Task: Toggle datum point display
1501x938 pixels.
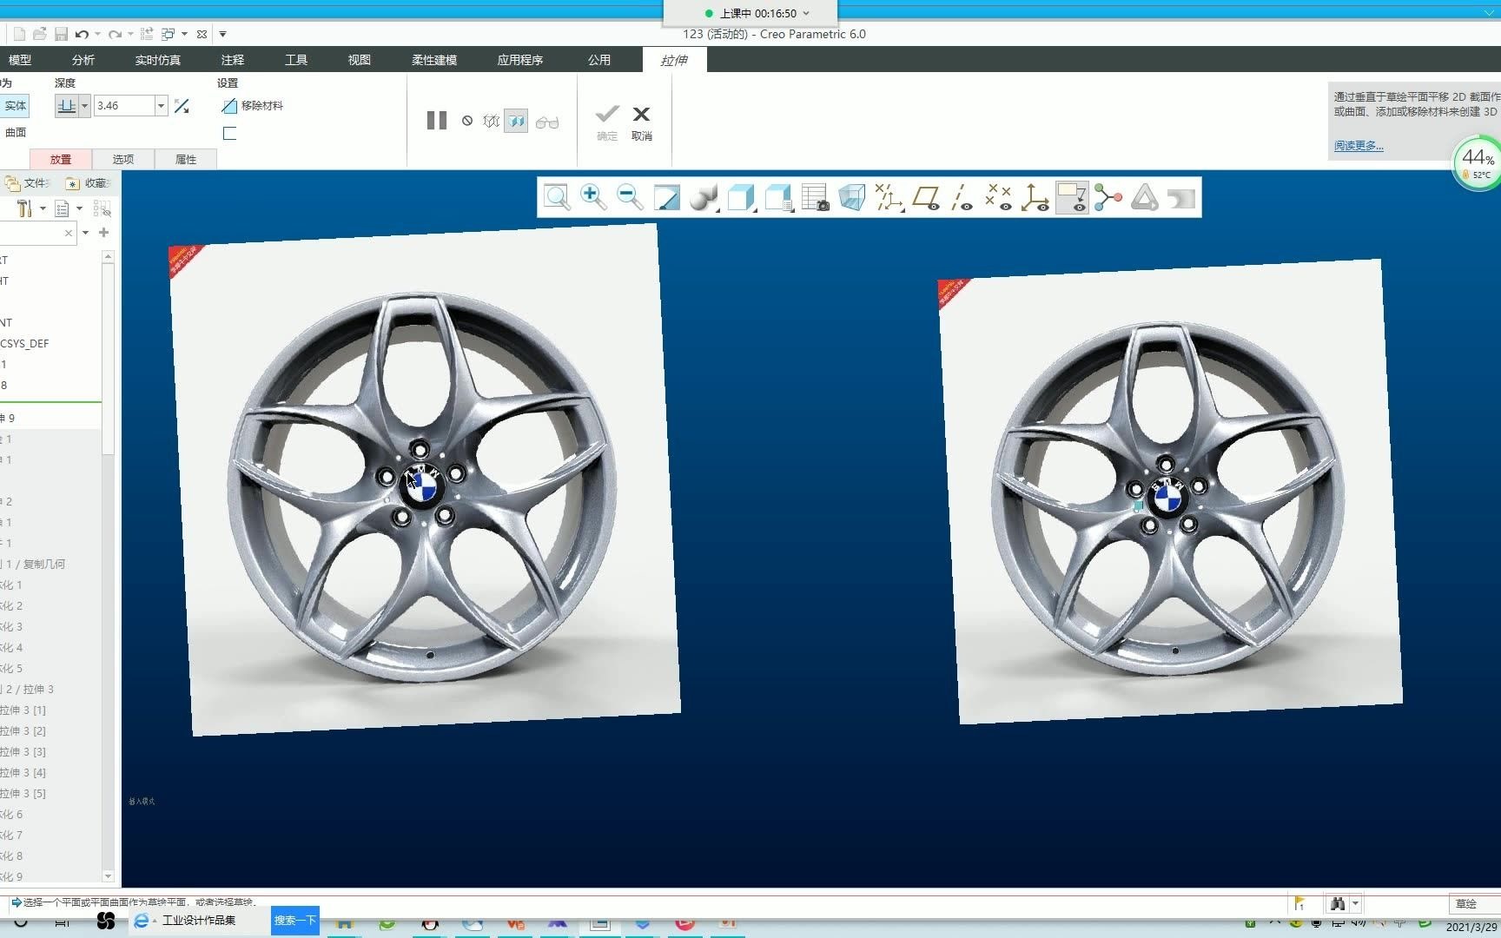Action: [x=998, y=198]
